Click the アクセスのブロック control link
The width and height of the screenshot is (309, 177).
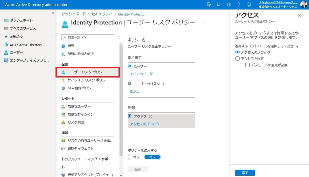pos(144,124)
